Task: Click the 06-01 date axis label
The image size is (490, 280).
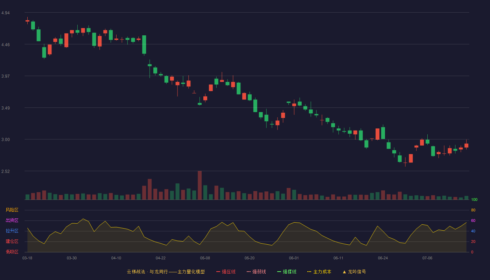Action: tap(294, 258)
